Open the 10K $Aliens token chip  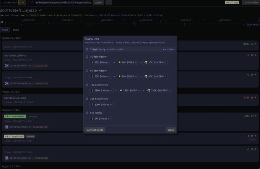pos(101,62)
